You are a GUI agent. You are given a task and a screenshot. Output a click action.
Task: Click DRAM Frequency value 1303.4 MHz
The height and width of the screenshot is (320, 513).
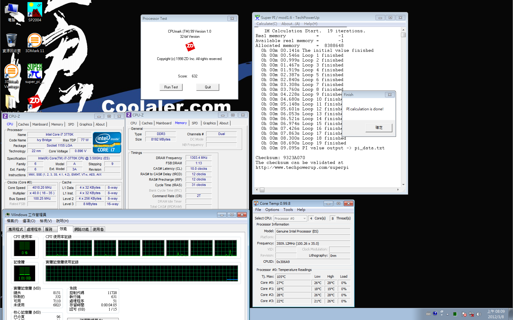198,158
